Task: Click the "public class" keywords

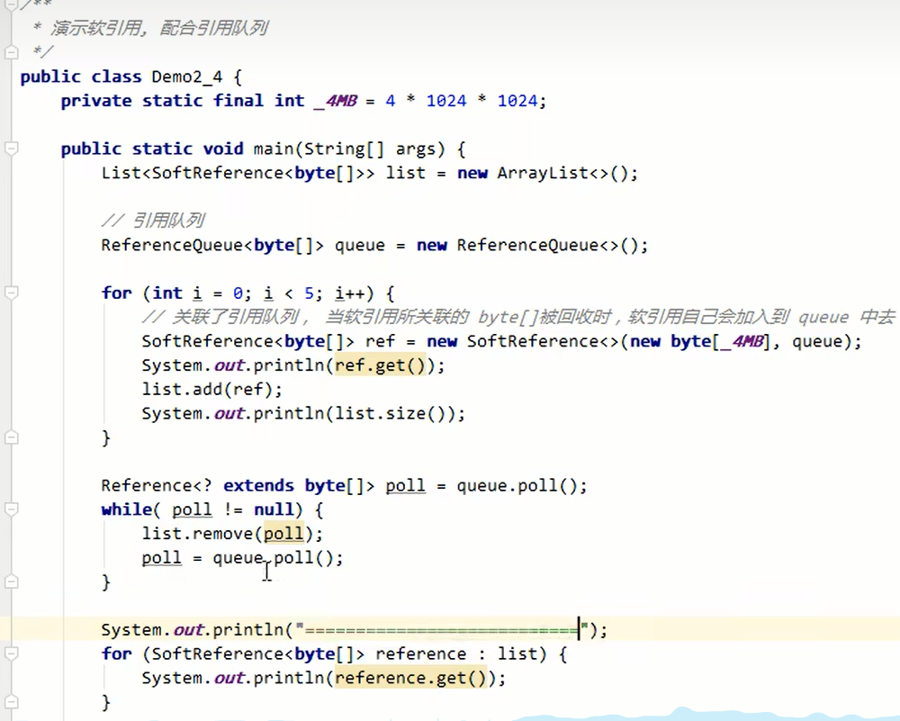Action: click(81, 77)
